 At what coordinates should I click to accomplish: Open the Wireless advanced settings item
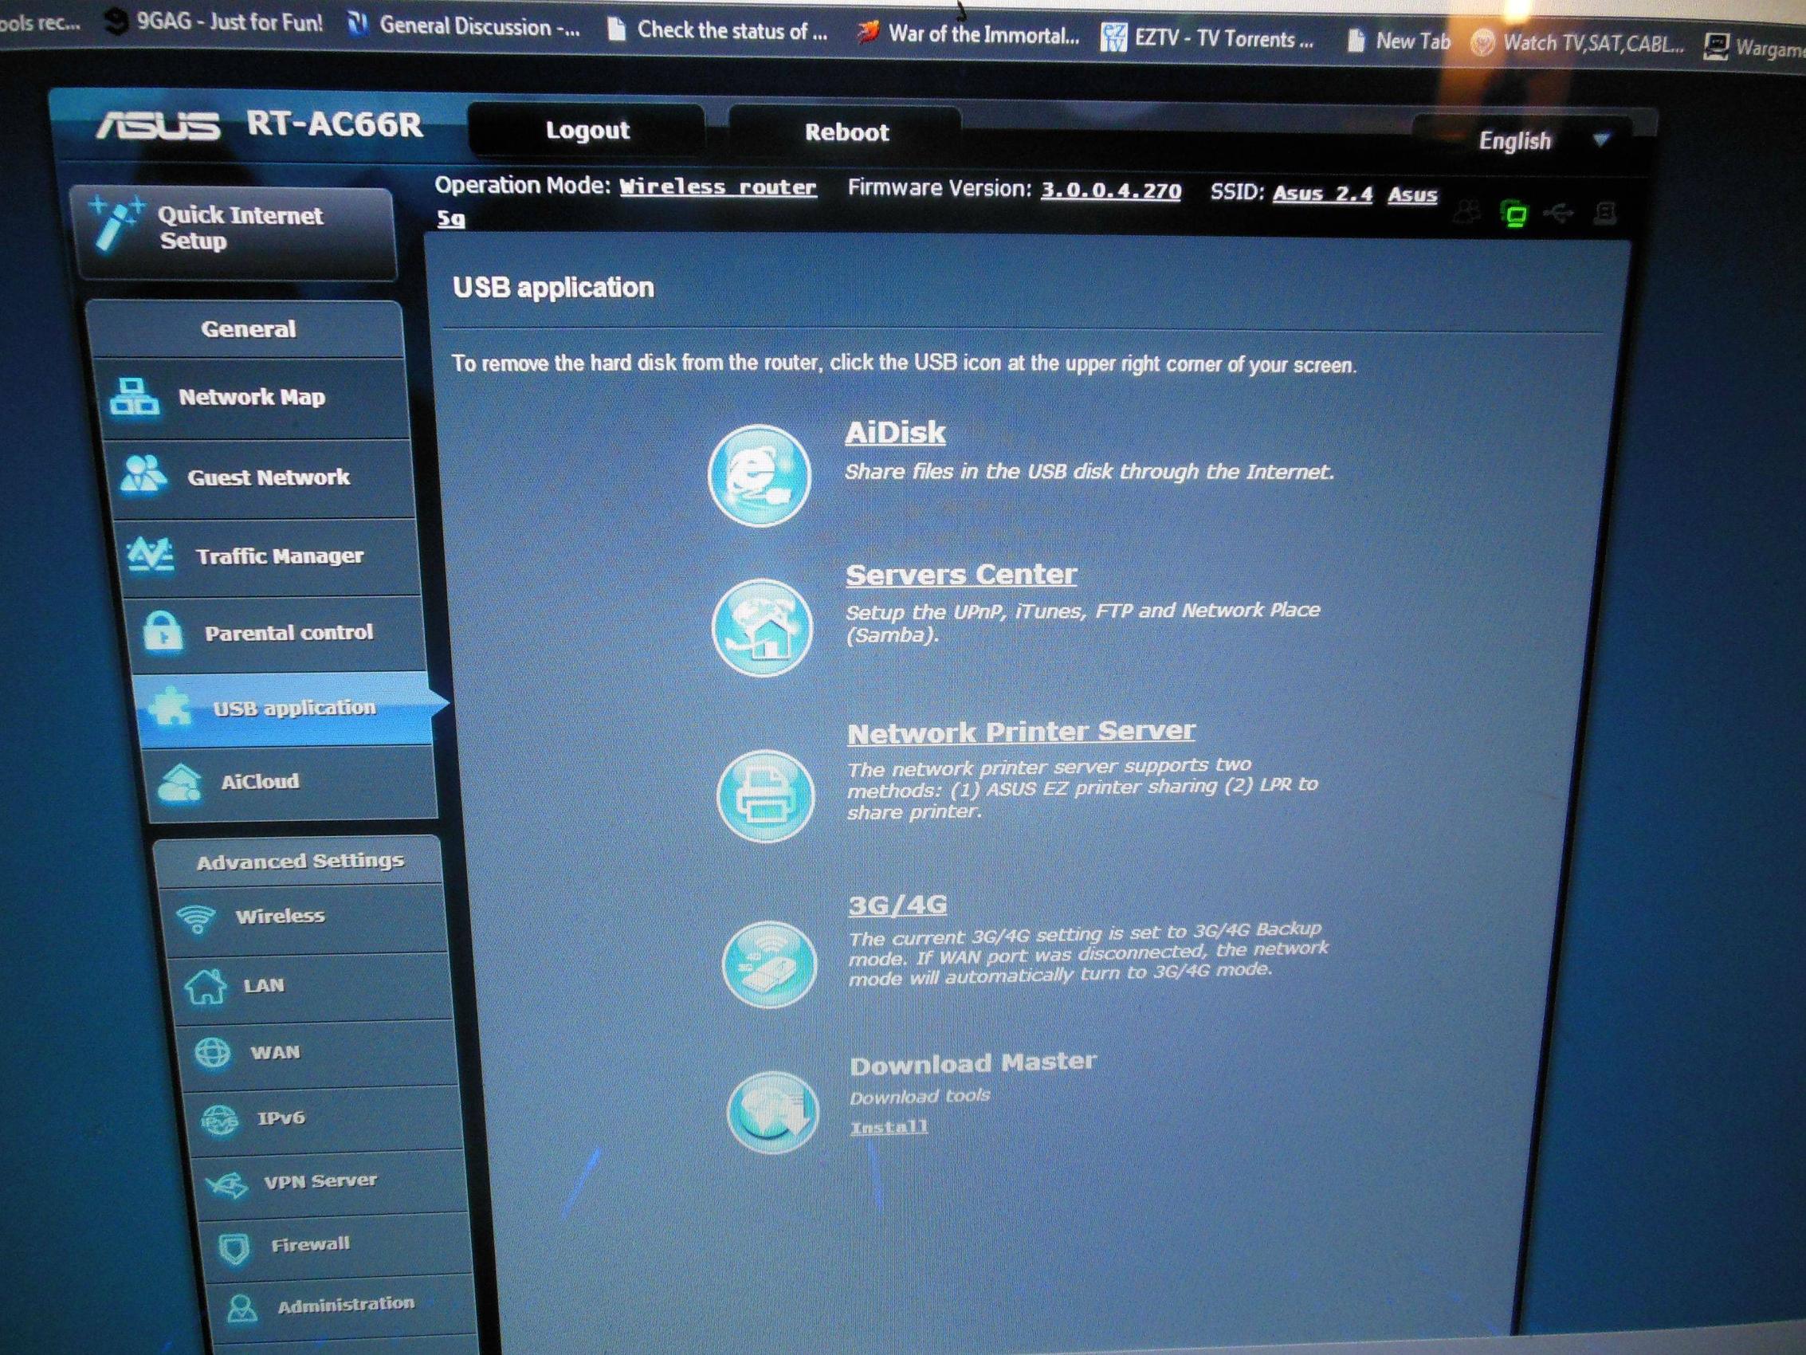pos(304,917)
